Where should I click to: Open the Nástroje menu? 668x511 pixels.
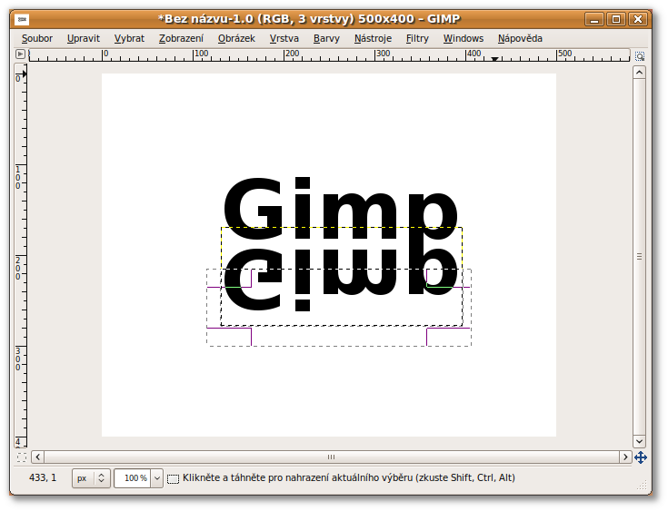coord(373,38)
